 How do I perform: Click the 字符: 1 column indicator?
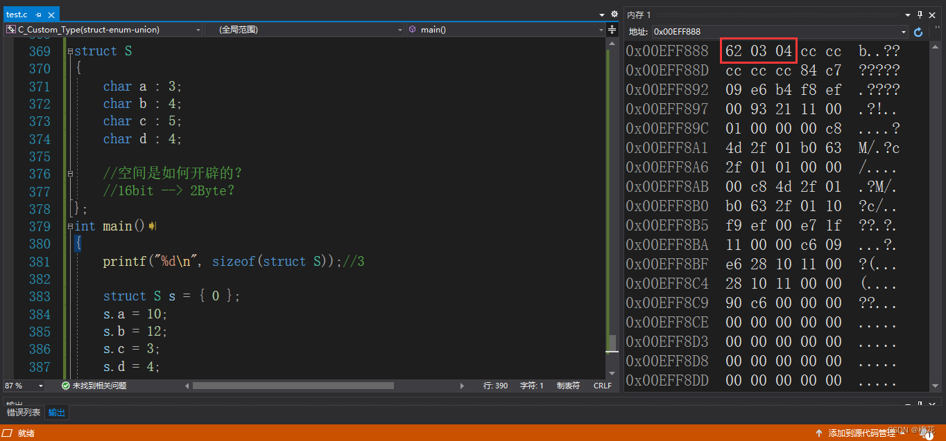pos(532,386)
